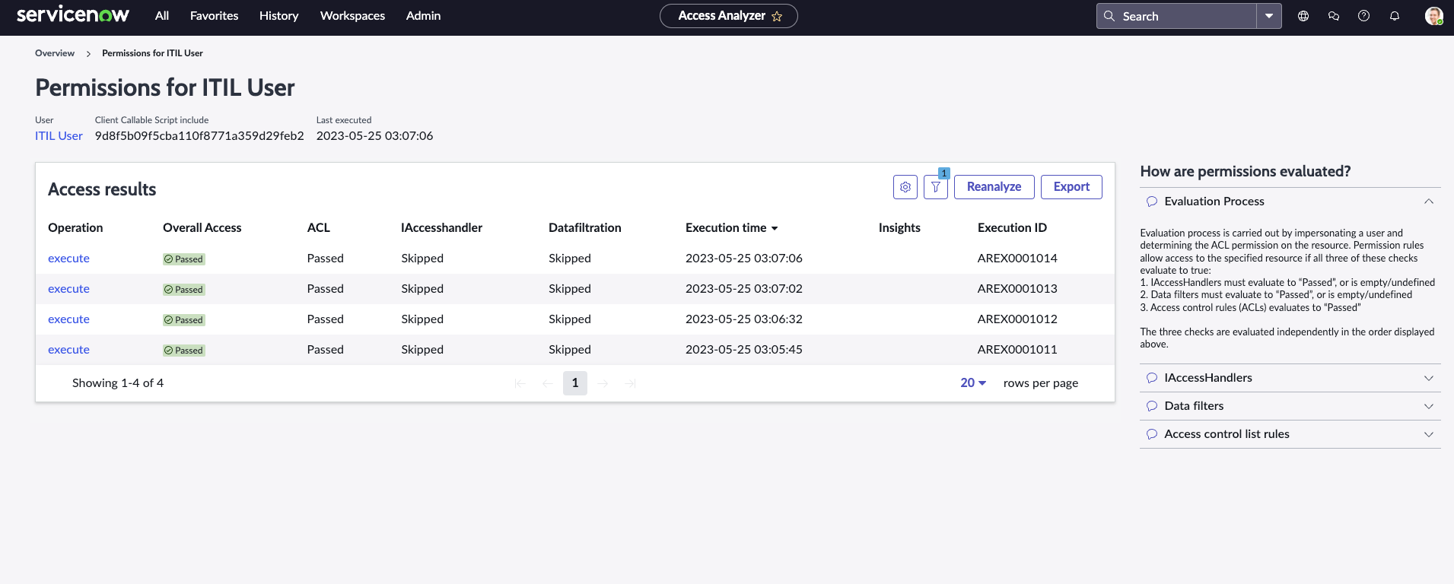Sort by Execution time column
This screenshot has height=584, width=1454.
pos(731,228)
